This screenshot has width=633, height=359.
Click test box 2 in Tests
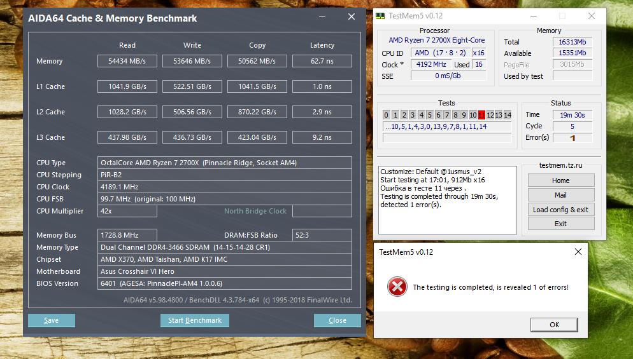click(404, 115)
